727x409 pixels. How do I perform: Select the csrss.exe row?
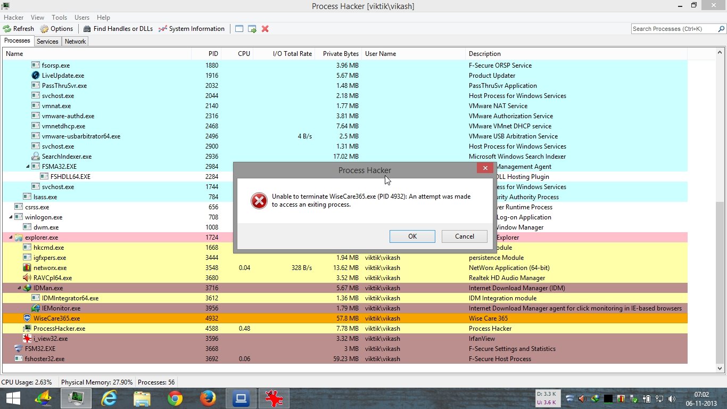point(345,207)
